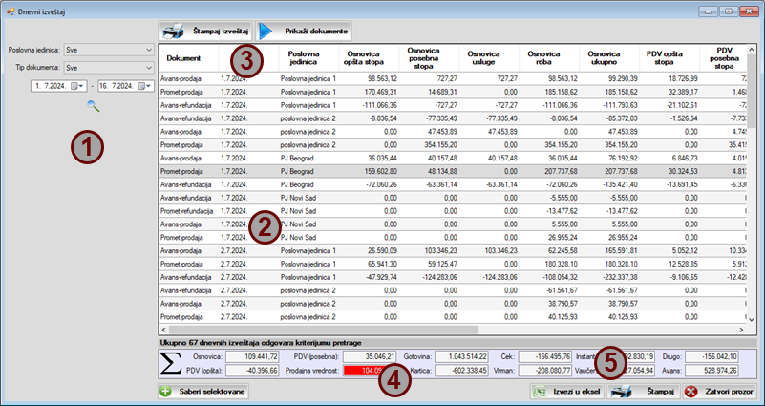The width and height of the screenshot is (765, 406).
Task: Click cell value 59.125,47
Action: click(x=442, y=264)
